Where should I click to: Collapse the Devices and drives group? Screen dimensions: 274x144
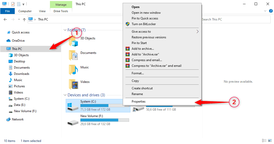coord(65,95)
